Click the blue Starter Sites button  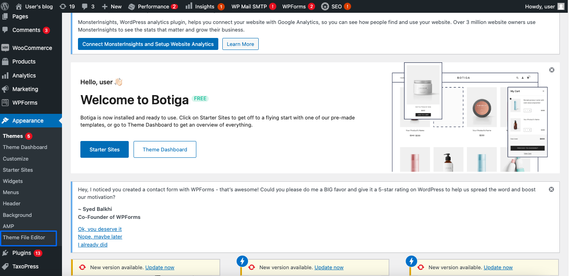[x=104, y=149]
